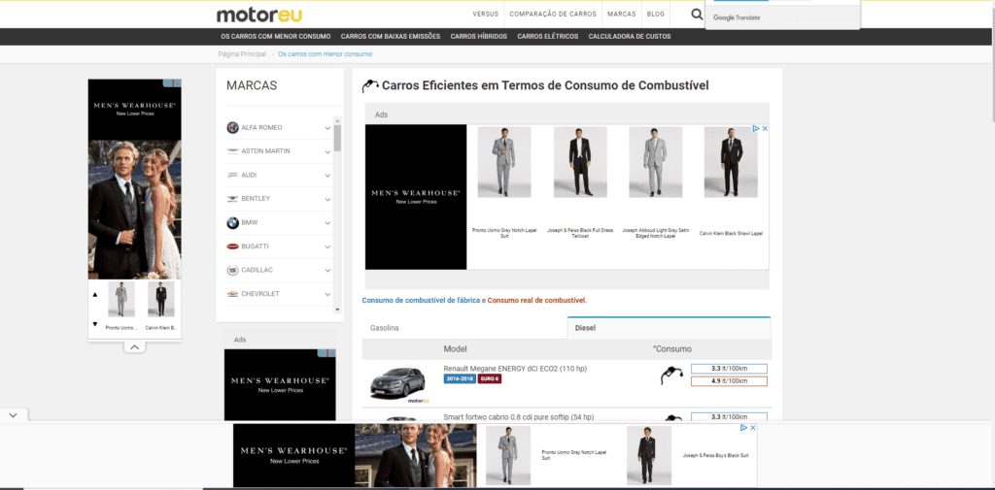Click Joseph & Feiss Black Tailcoat image
This screenshot has width=995, height=490.
pos(580,162)
